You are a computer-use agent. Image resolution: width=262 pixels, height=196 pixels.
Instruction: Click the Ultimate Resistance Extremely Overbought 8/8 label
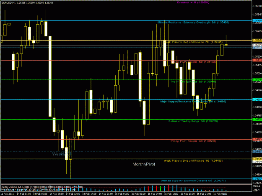point(193,23)
